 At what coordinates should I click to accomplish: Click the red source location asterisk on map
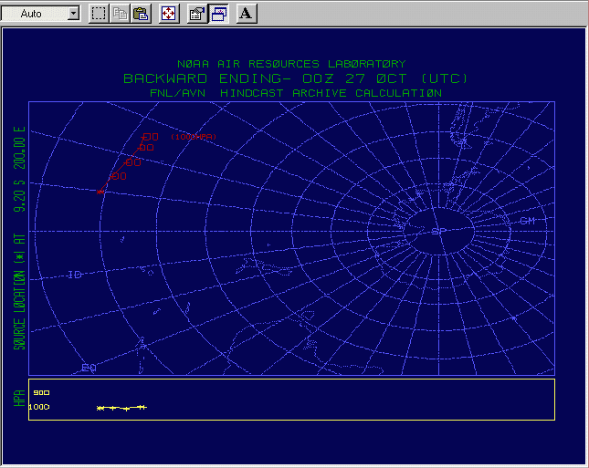click(x=100, y=192)
